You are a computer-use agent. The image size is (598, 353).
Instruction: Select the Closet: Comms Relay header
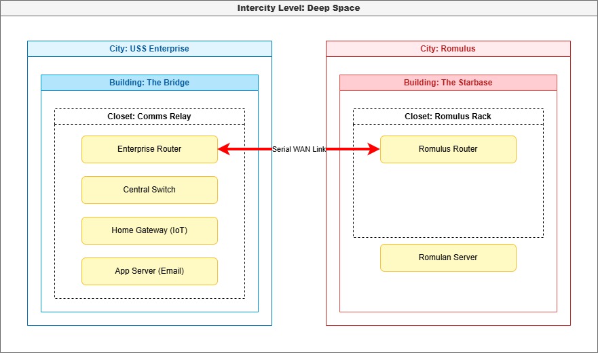149,117
